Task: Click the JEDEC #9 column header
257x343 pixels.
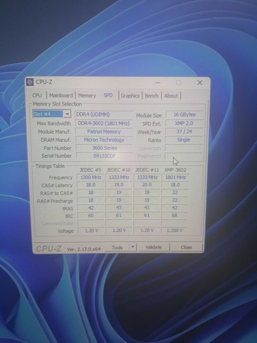Action: click(90, 170)
